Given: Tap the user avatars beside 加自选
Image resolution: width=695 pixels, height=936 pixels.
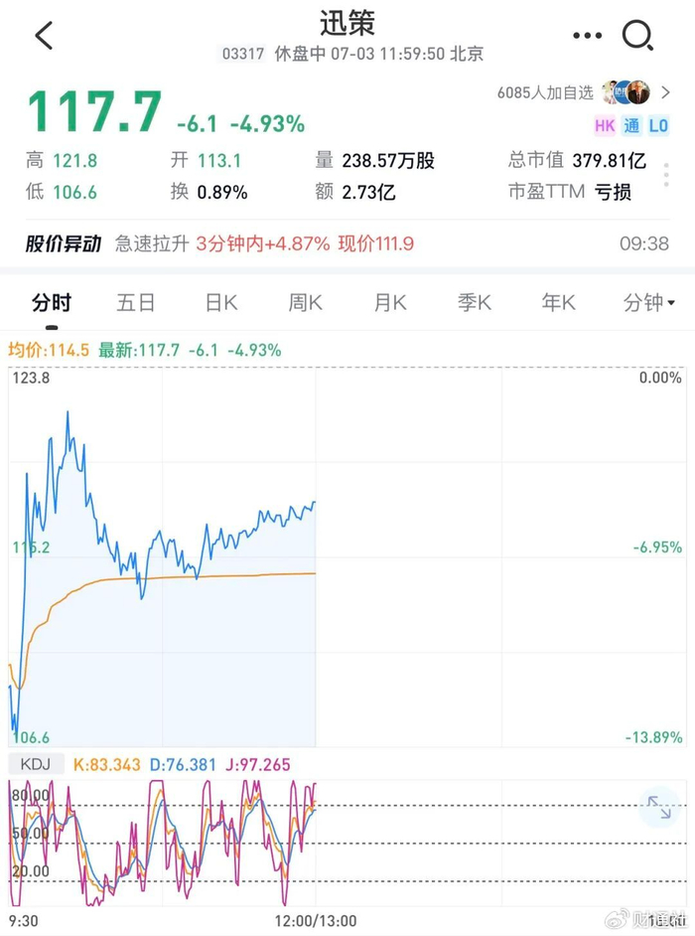Looking at the screenshot, I should (x=626, y=92).
